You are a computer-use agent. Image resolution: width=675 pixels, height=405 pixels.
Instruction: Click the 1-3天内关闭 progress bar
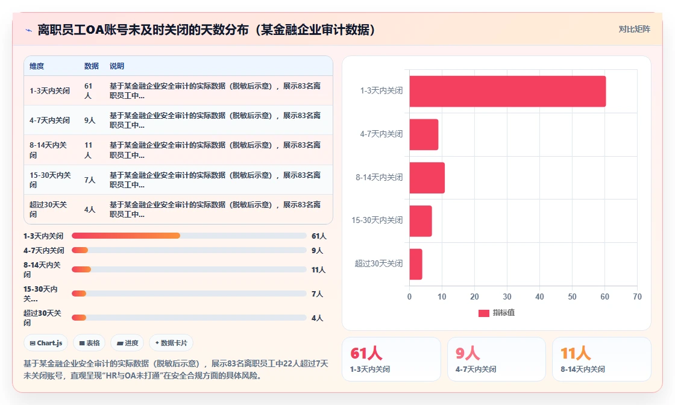tap(189, 236)
